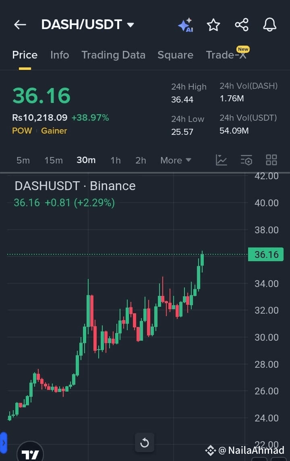Click the 28.00 price axis label
Screen dimensions: 290x461
[x=266, y=364]
